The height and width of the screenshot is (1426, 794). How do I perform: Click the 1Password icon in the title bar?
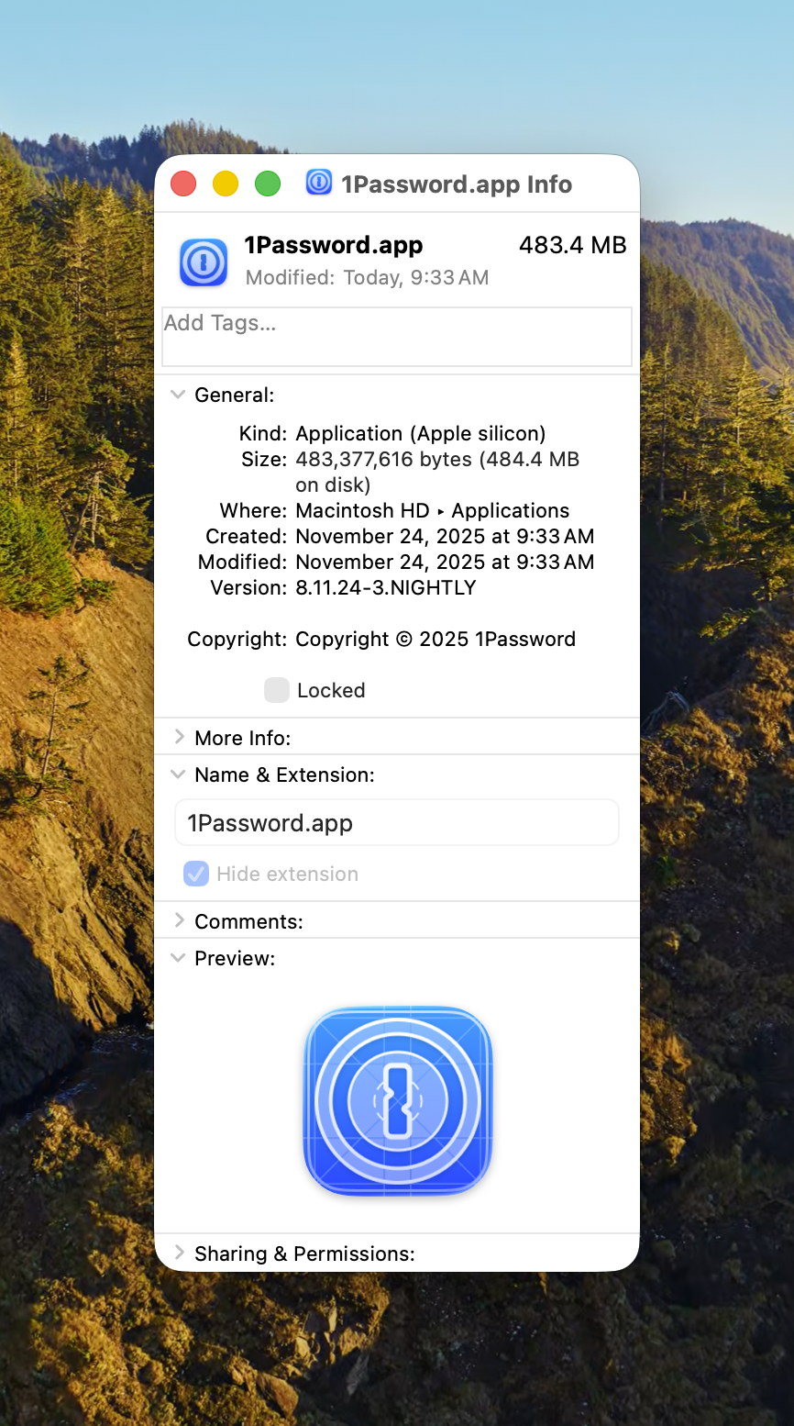click(x=318, y=183)
